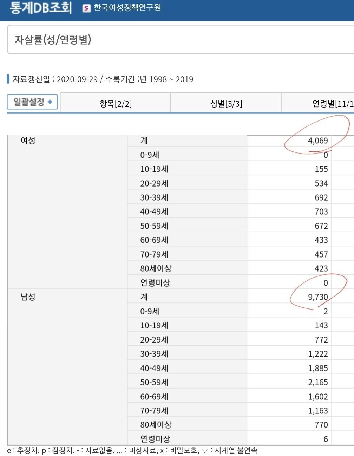Select the 여성 row group header

(x=28, y=141)
